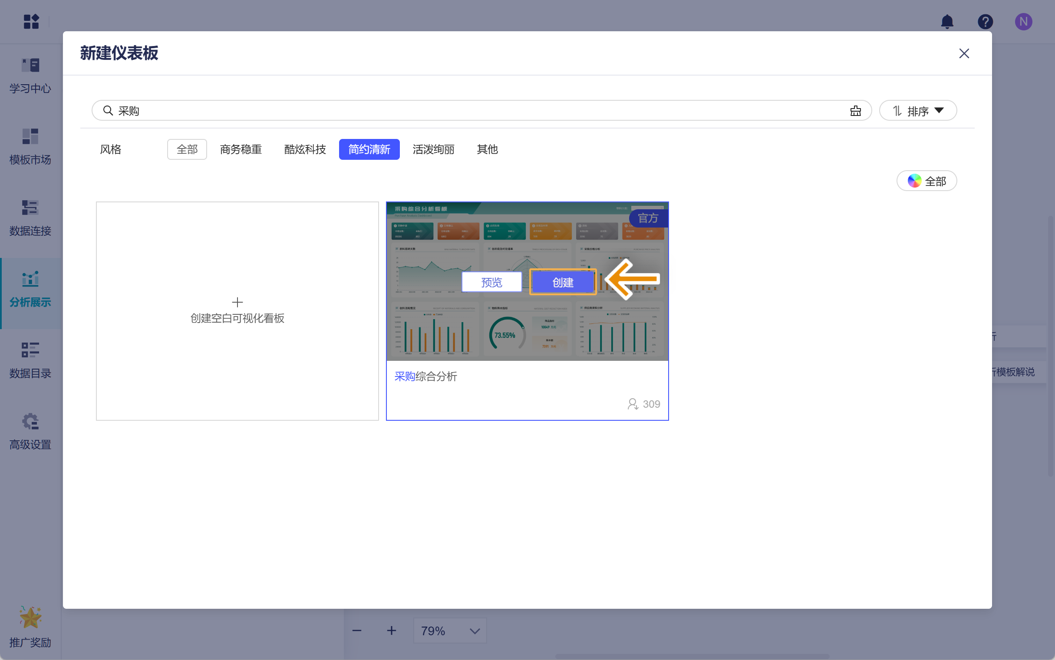This screenshot has width=1055, height=660.
Task: Switch to 活泼绚丽 style tab
Action: pos(433,149)
